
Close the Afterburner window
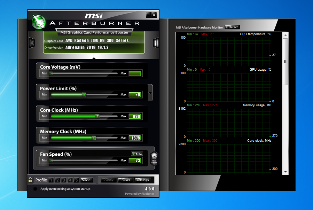tap(154, 15)
